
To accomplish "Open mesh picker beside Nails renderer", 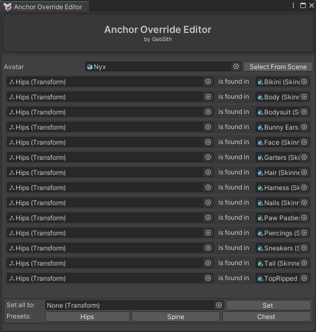I will click(304, 202).
